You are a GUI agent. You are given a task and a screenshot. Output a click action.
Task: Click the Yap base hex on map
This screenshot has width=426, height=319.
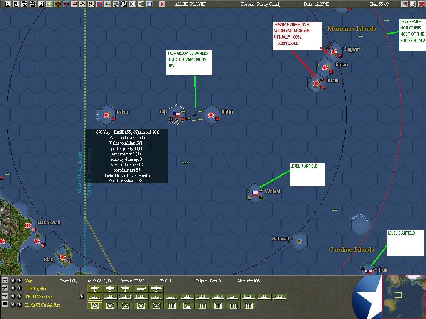[x=176, y=115]
